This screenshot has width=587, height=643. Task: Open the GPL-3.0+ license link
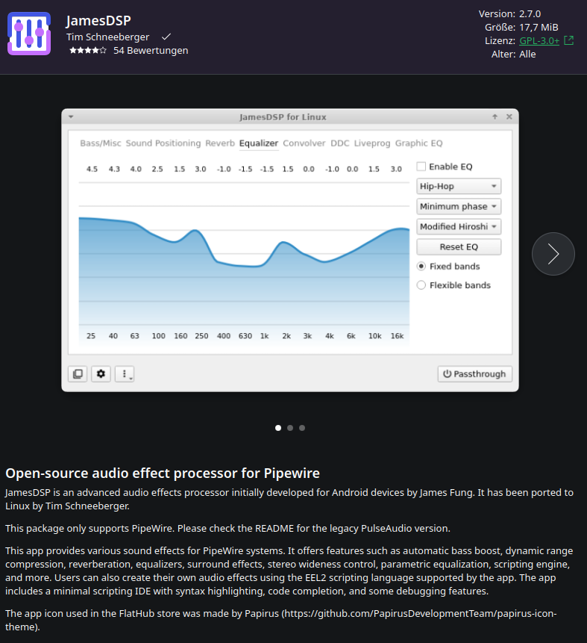(539, 40)
